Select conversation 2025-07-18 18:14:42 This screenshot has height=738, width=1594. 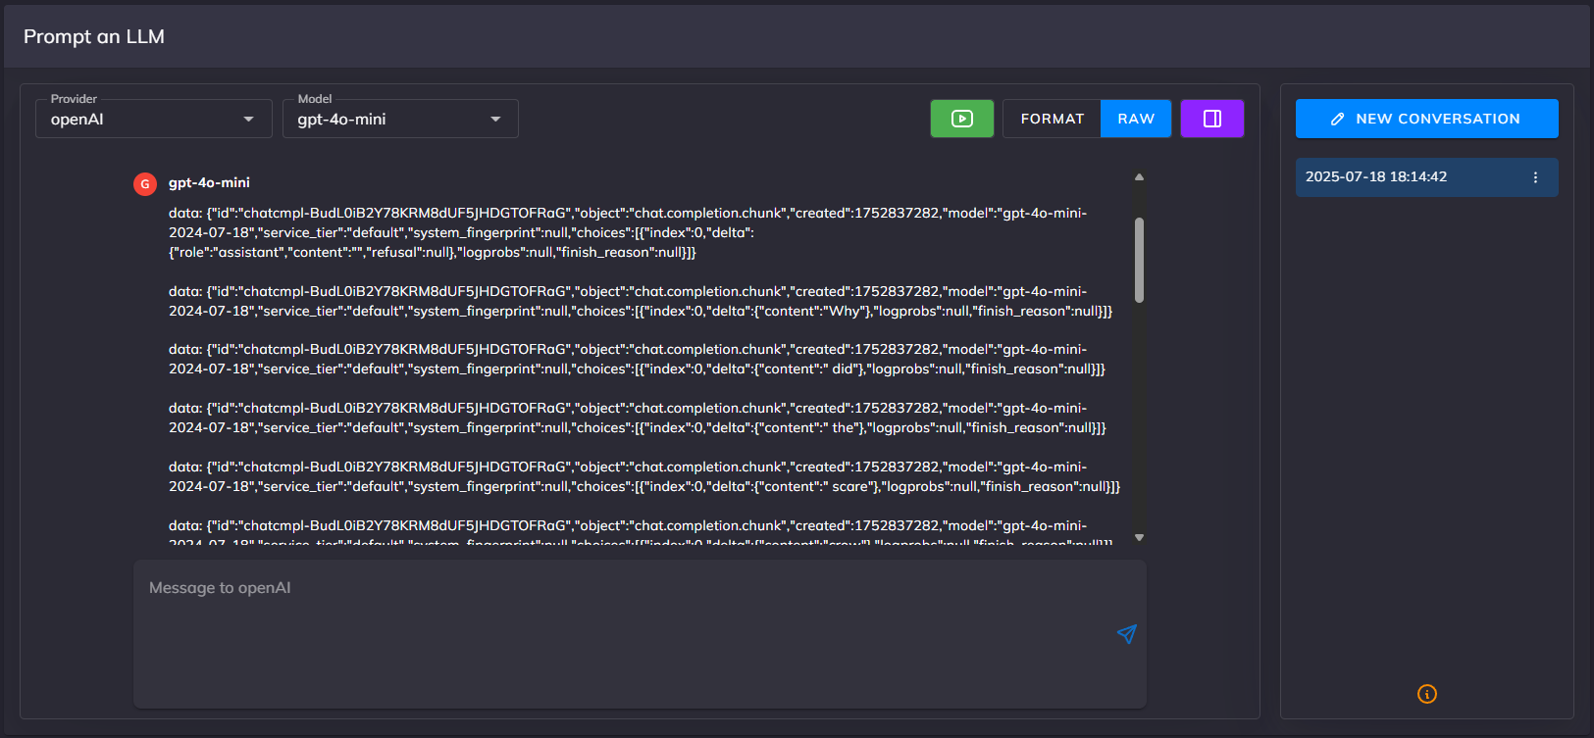click(x=1426, y=177)
